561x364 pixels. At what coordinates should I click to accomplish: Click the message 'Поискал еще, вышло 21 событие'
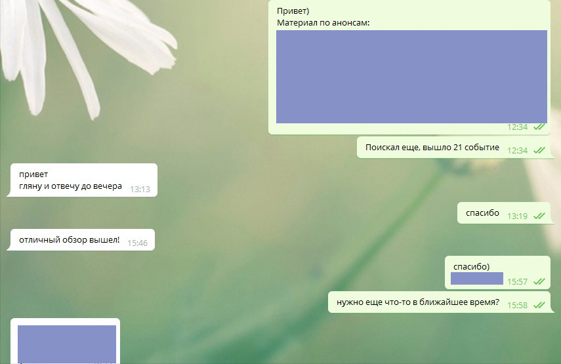click(432, 148)
